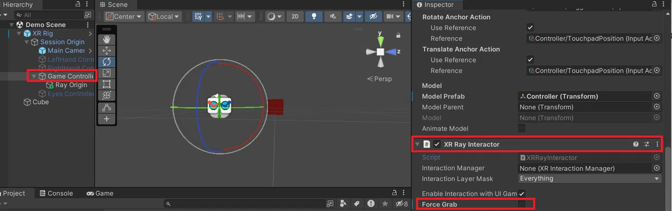Switch to the Console tab
672x211 pixels.
(56, 193)
